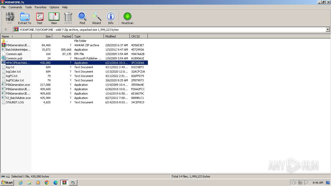Select BatchAdminHelpe... application row

point(74,50)
